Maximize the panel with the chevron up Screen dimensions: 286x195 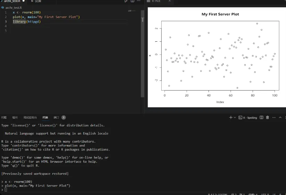pos(280,117)
